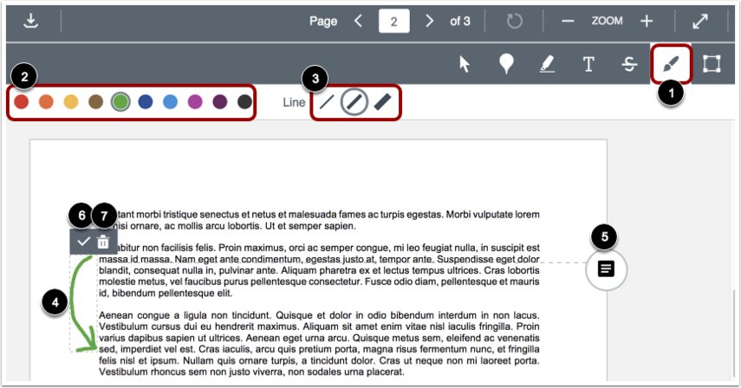Zoom out with the minus icon
Screen dimensions: 741x388
click(568, 22)
